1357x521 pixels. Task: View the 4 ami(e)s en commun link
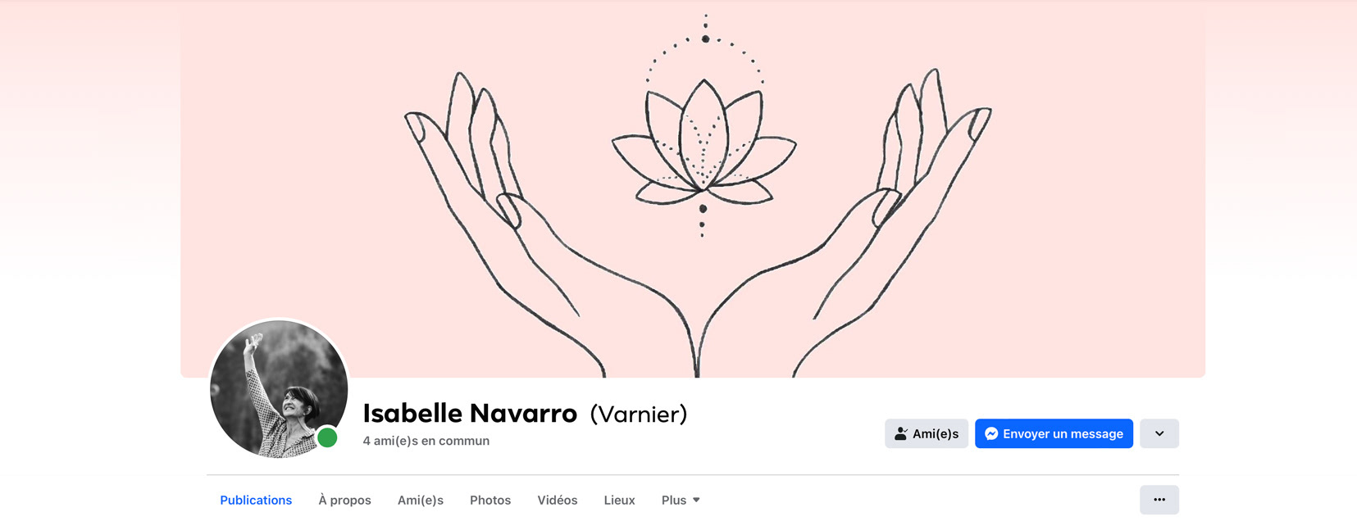click(x=426, y=441)
